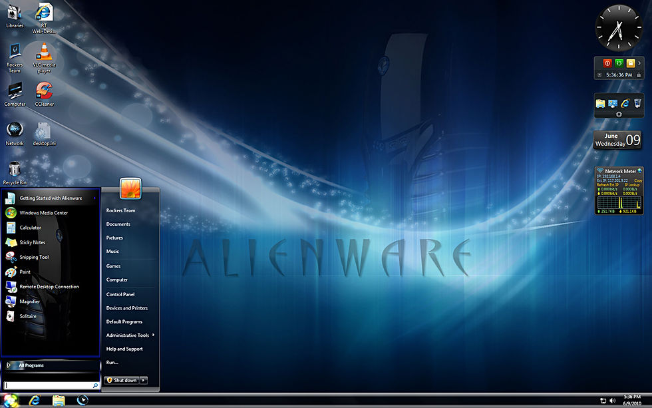Screen dimensions: 652x408
Task: Click yellow lock button in gadget
Action: (631, 63)
